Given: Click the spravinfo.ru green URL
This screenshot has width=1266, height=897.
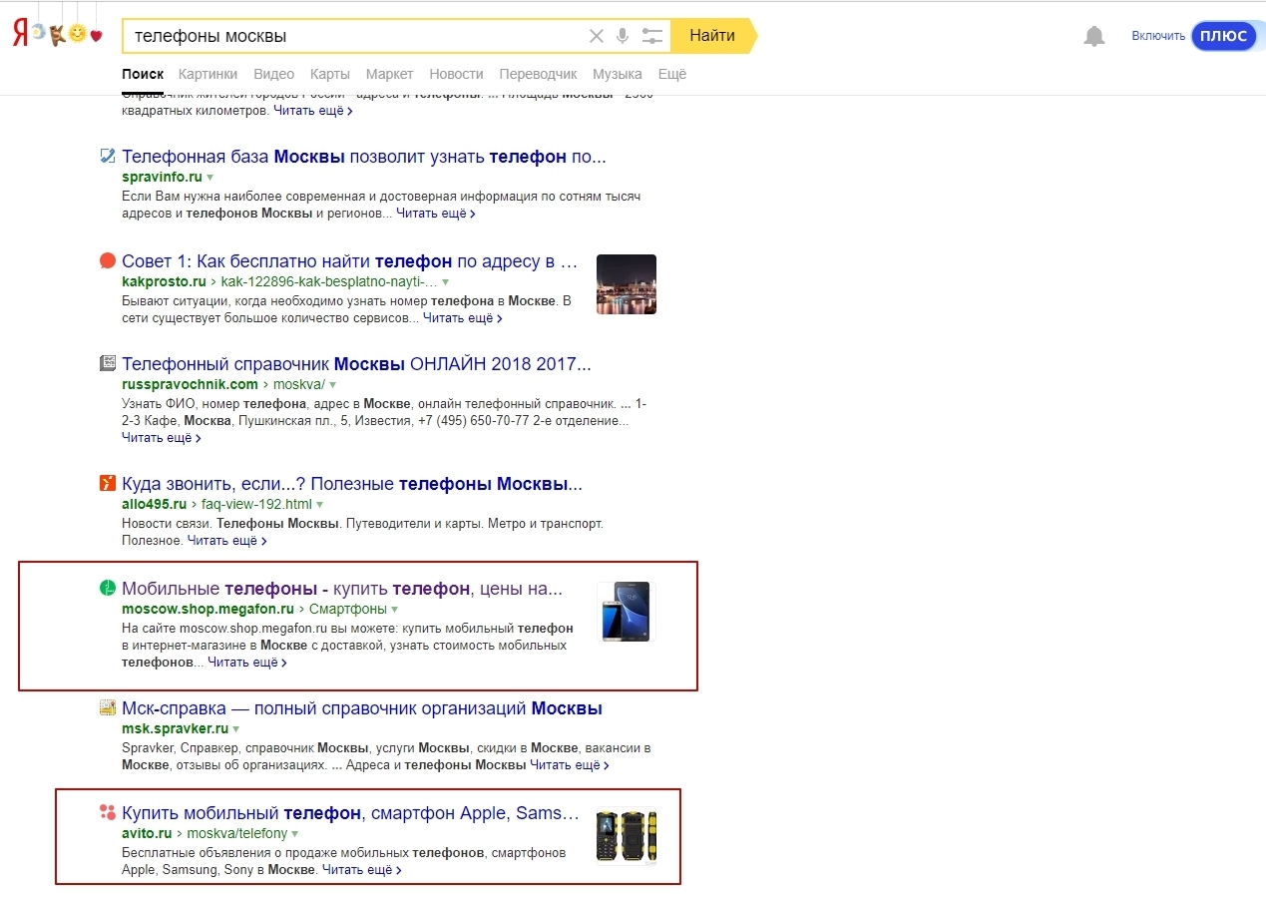Looking at the screenshot, I should tap(162, 178).
